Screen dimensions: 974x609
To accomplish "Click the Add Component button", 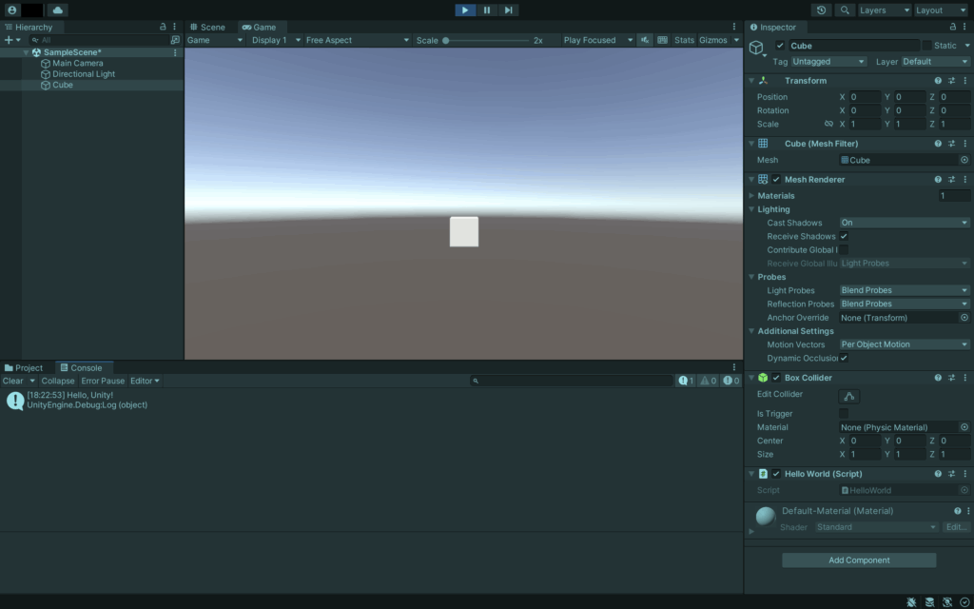I will coord(859,560).
